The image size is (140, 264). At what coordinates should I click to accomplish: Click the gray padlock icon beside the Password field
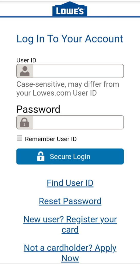click(24, 122)
